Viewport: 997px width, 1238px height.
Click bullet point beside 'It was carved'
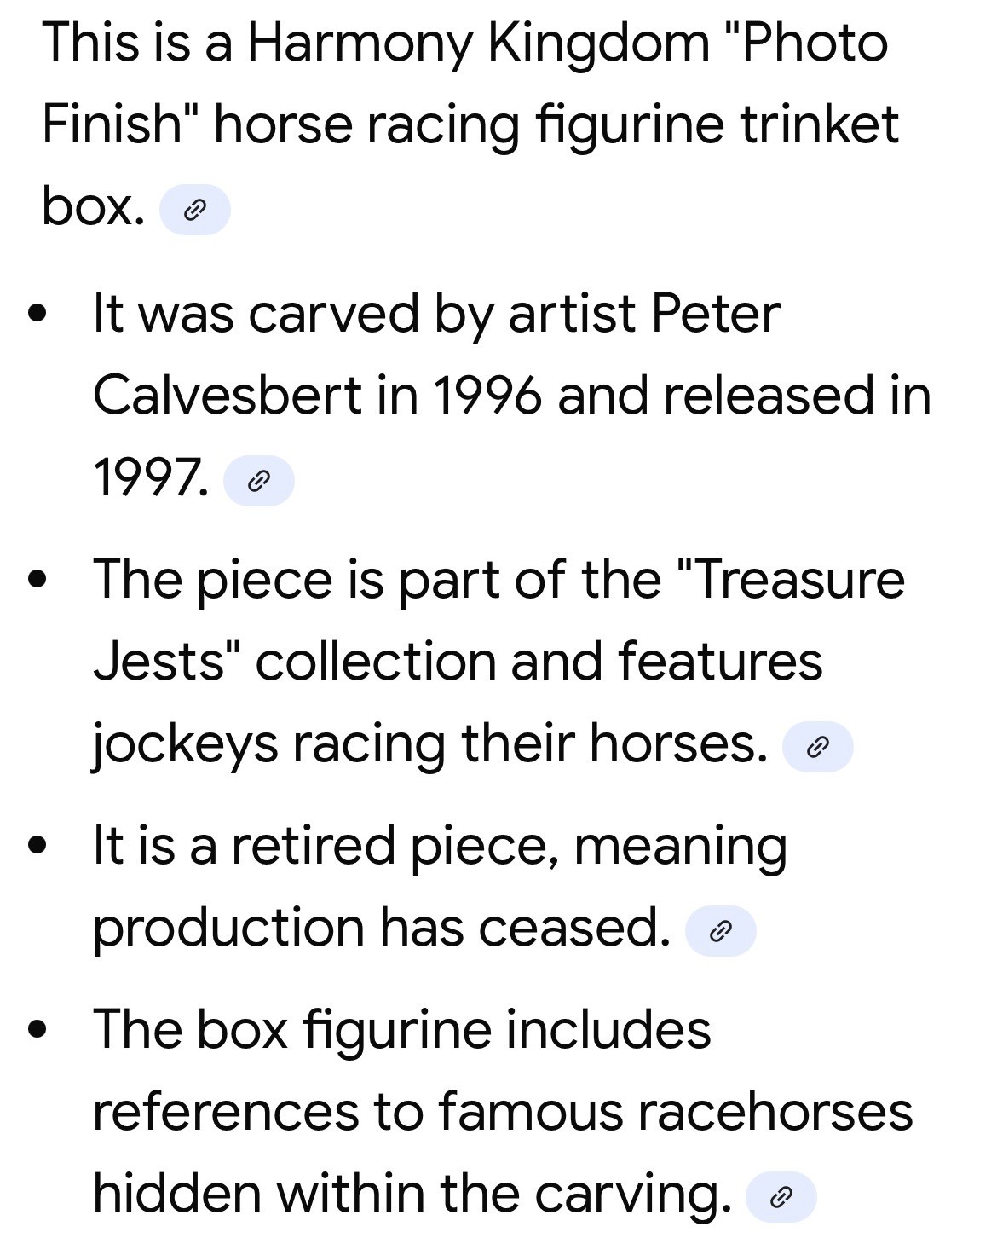[x=36, y=314]
